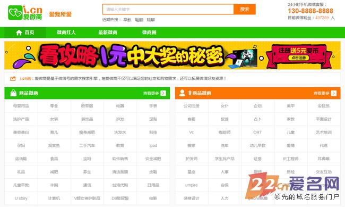Open the 微商红人 navigation tab
Screen dimensions: 345x207
pos(66,32)
